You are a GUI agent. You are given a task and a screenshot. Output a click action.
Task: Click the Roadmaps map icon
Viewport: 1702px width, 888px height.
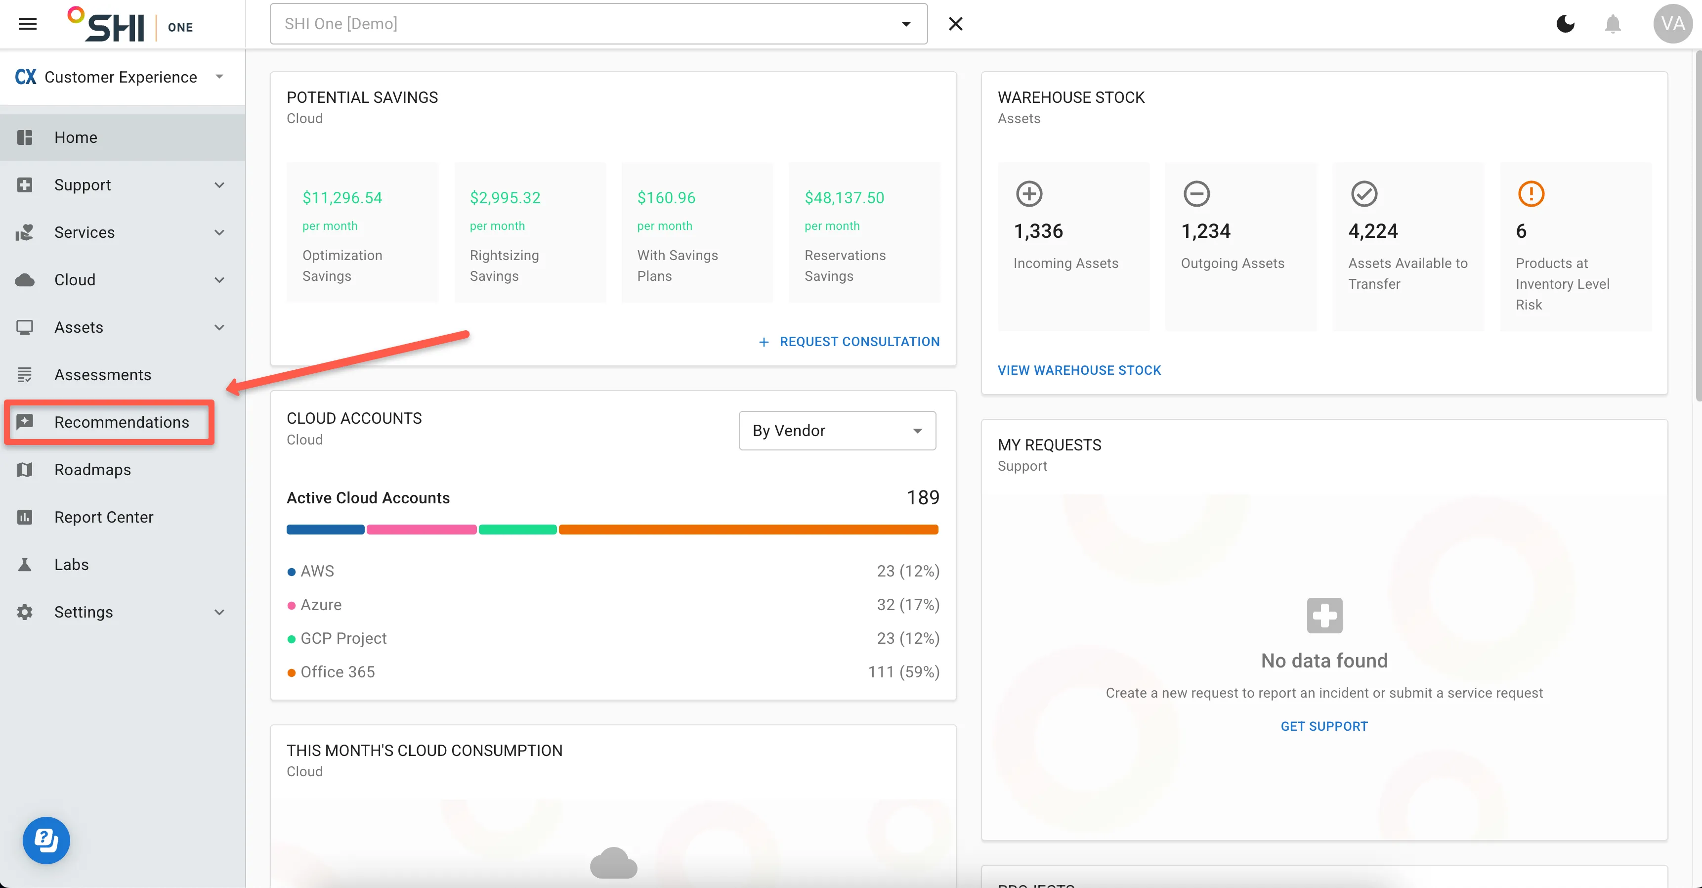(25, 469)
